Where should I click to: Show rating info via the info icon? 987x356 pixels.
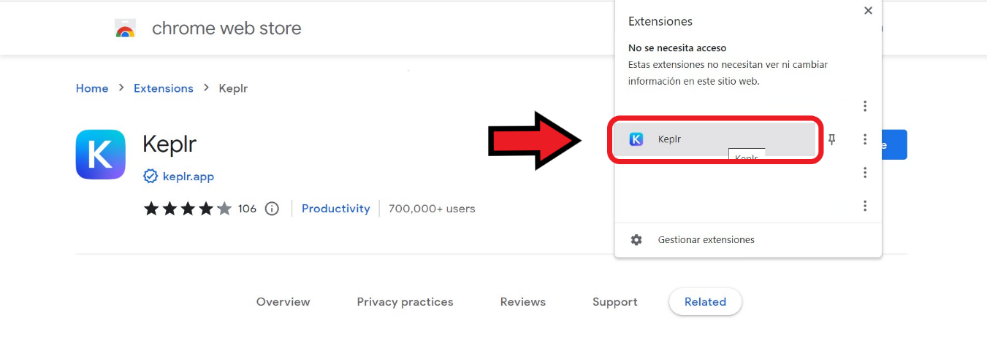[272, 209]
